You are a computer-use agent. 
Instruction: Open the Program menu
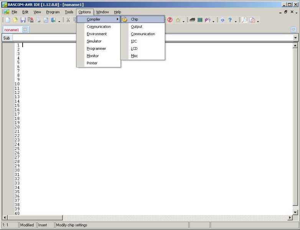[x=53, y=12]
